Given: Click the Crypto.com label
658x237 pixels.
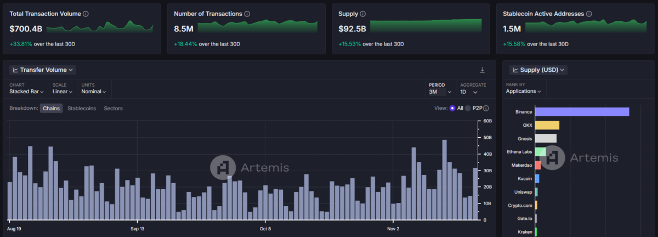Looking at the screenshot, I should [520, 205].
